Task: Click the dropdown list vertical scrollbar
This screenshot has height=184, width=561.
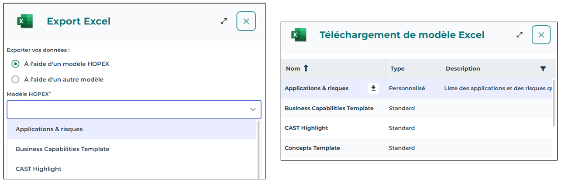Action: pos(258,148)
